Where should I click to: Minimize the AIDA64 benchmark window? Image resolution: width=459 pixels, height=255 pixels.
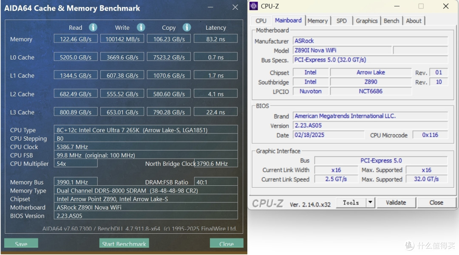click(210, 7)
